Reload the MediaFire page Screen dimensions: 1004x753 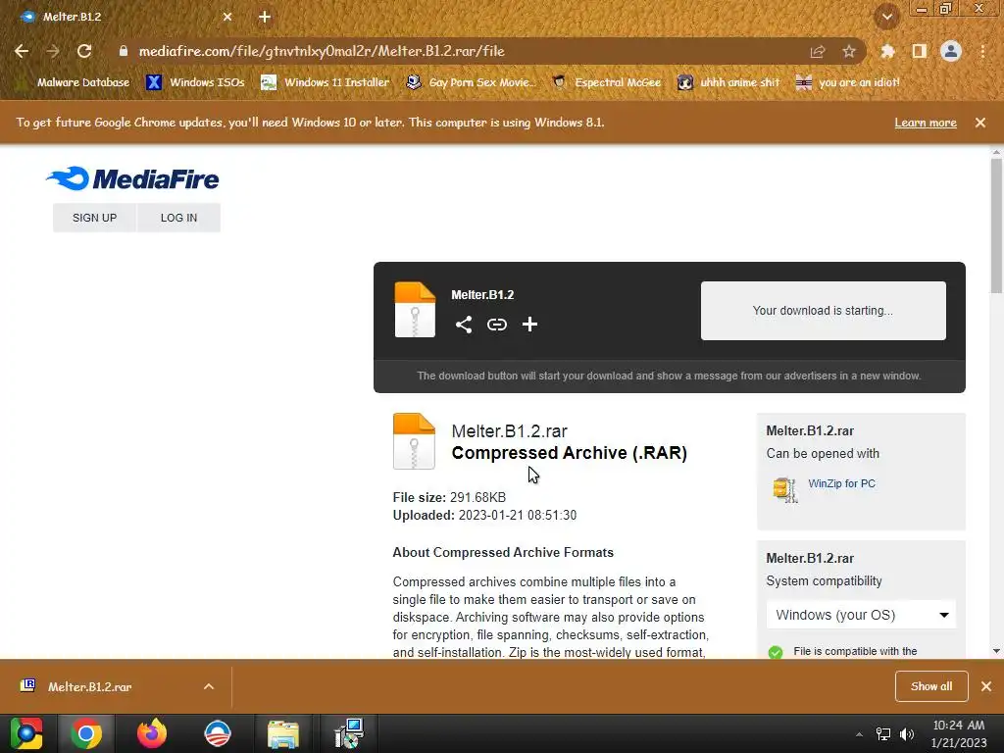tap(84, 51)
